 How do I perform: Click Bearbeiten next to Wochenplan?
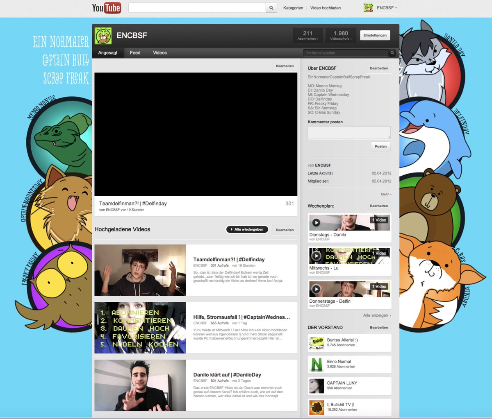coord(379,206)
